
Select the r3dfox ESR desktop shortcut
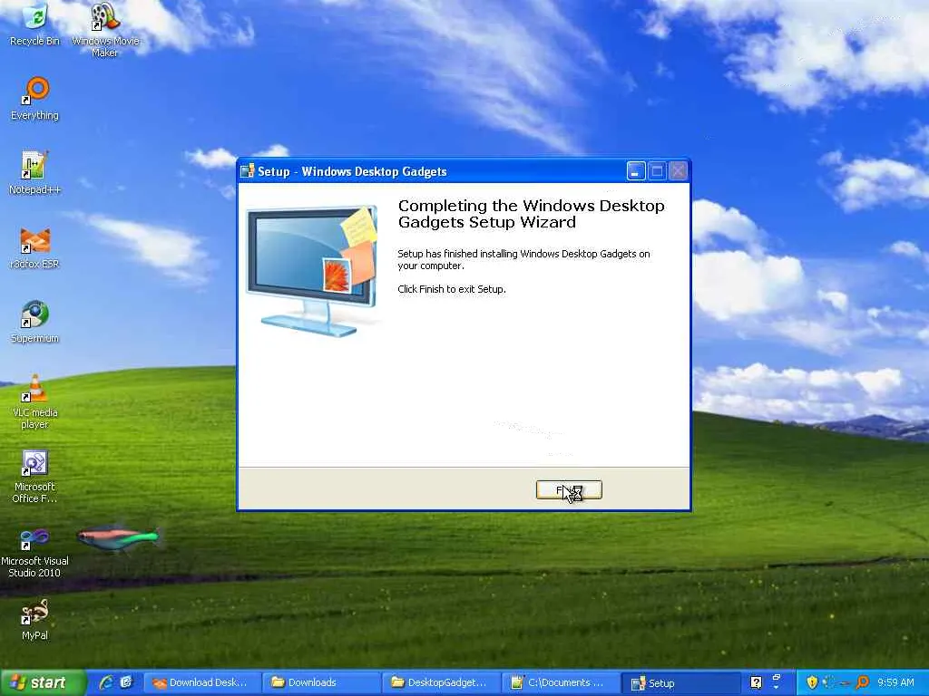coord(35,247)
